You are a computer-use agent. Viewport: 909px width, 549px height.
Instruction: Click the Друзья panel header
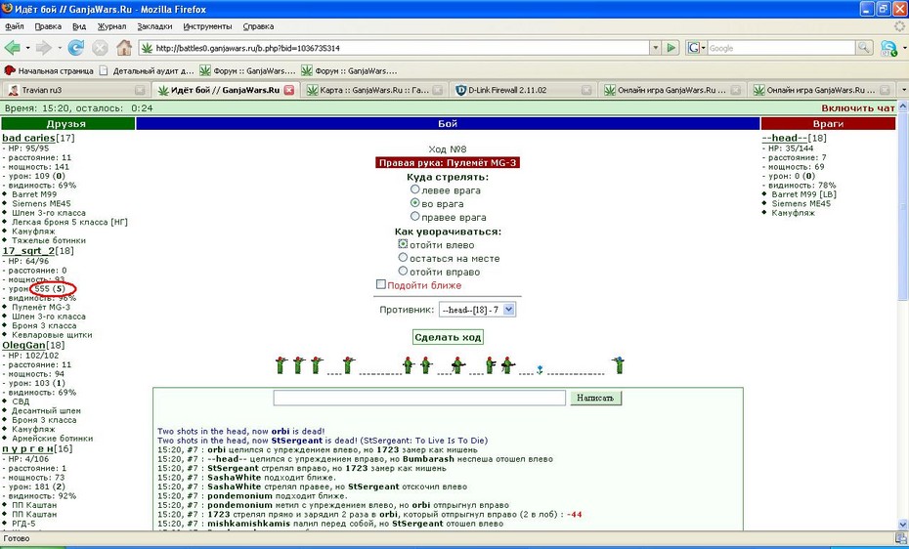[67, 123]
